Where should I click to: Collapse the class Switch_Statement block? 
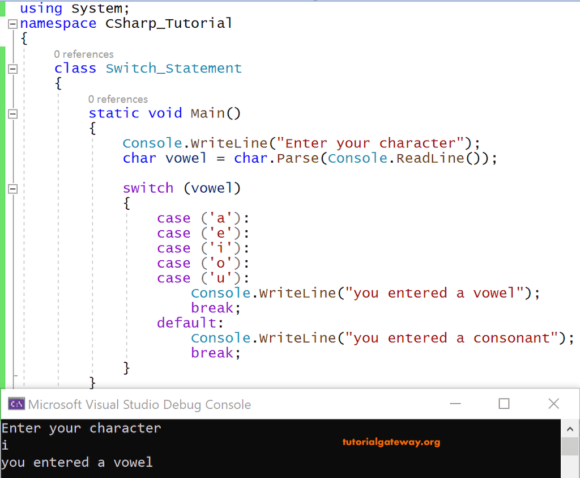pos(12,69)
